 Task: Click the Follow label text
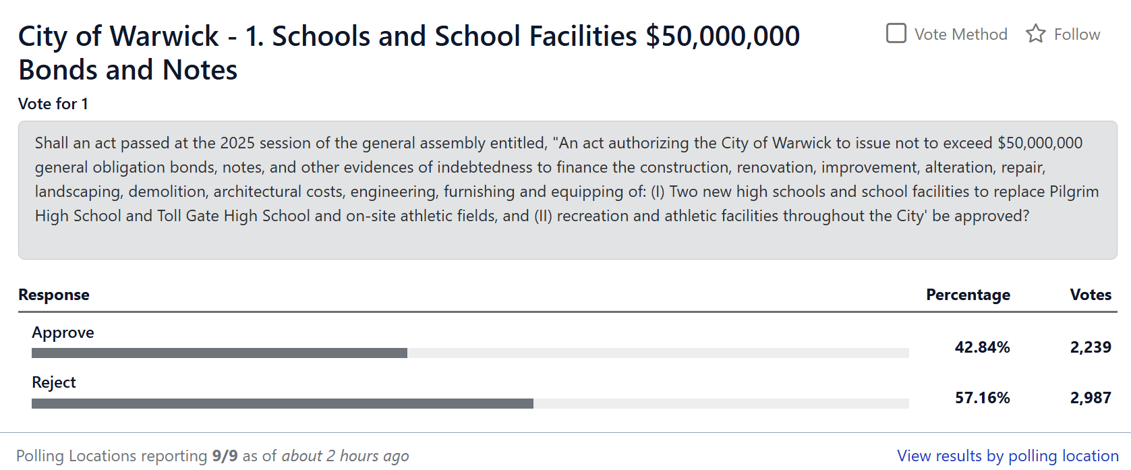point(1076,34)
